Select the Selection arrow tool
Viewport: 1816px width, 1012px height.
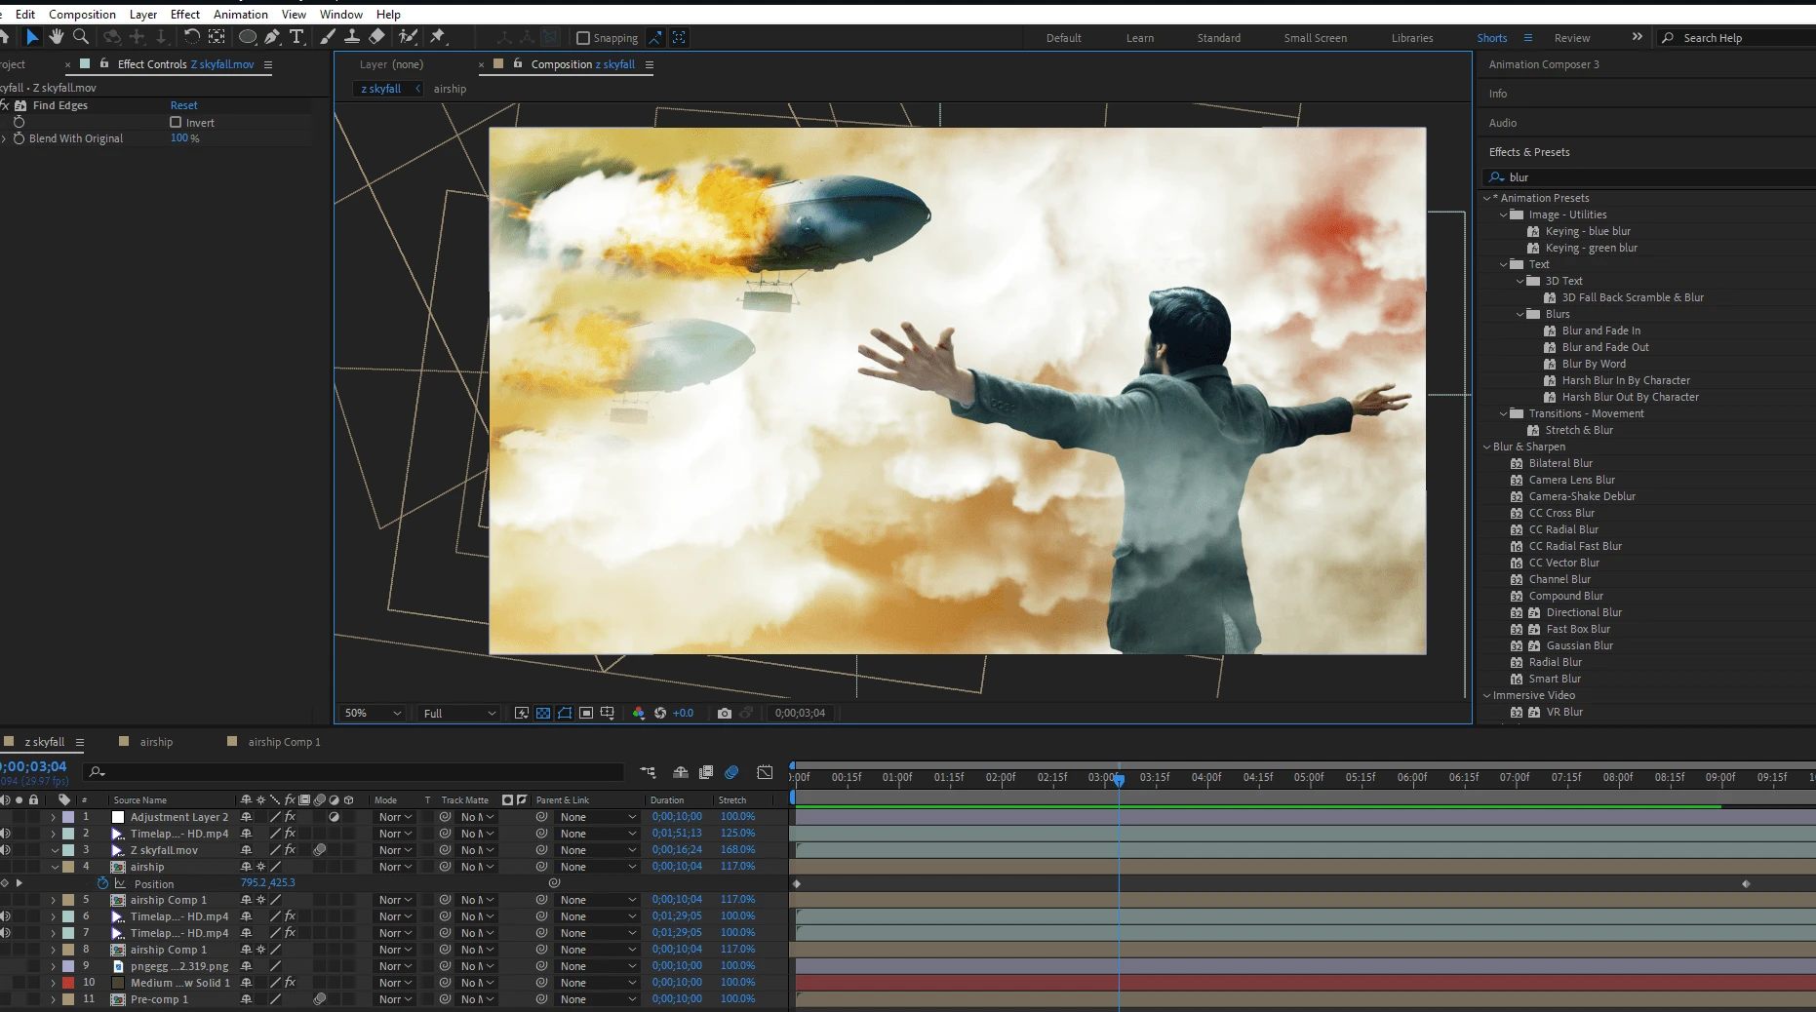(x=32, y=37)
